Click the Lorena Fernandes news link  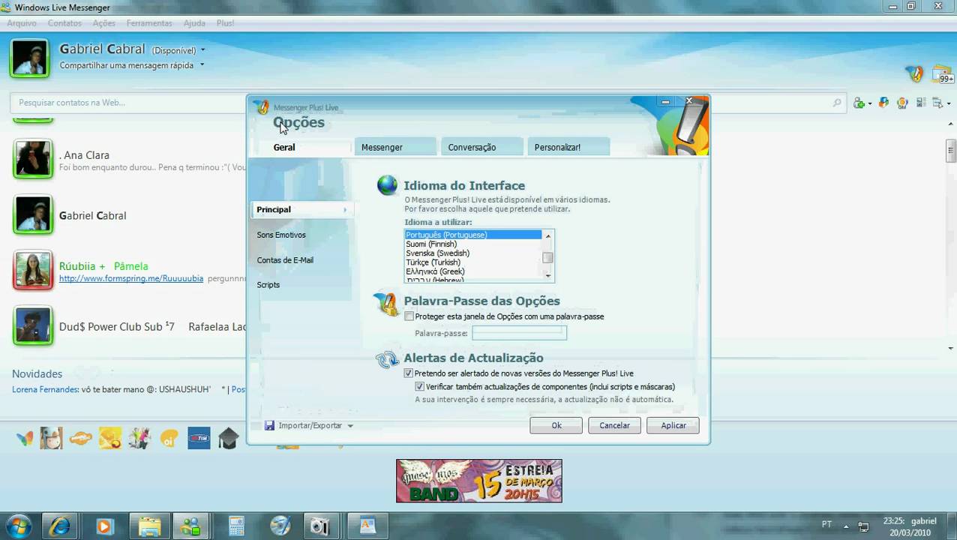click(45, 389)
